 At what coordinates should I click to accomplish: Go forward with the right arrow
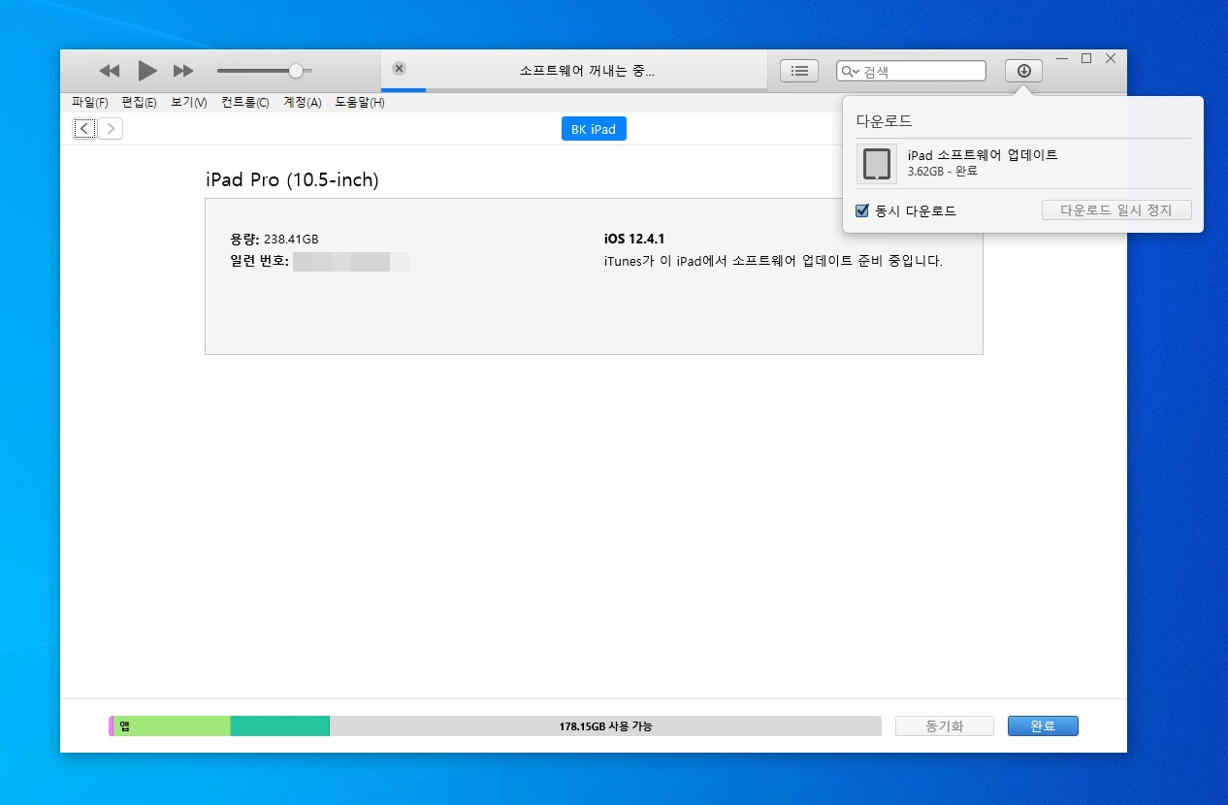[x=111, y=128]
